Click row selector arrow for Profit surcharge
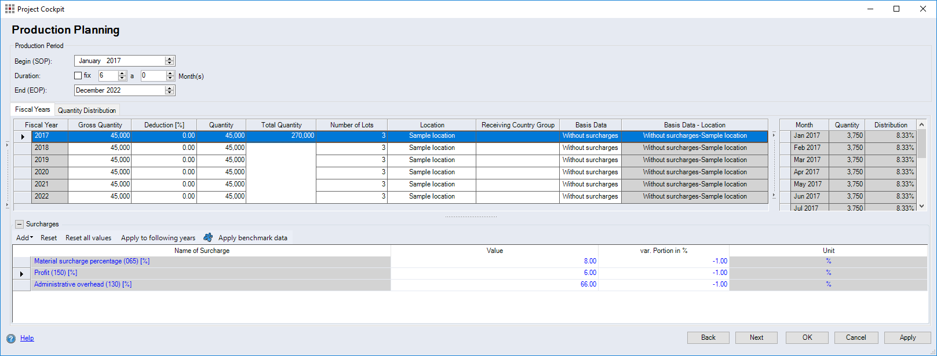 pyautogui.click(x=21, y=273)
